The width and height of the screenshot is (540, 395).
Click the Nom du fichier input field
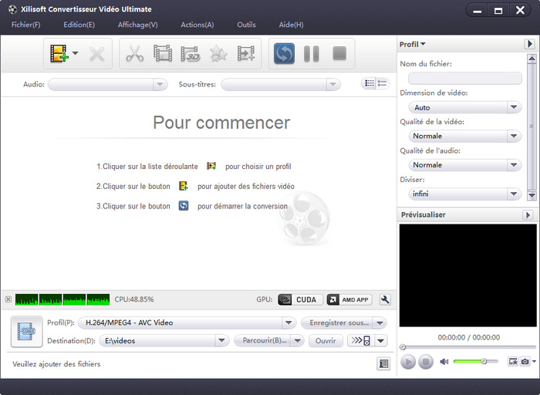[464, 78]
